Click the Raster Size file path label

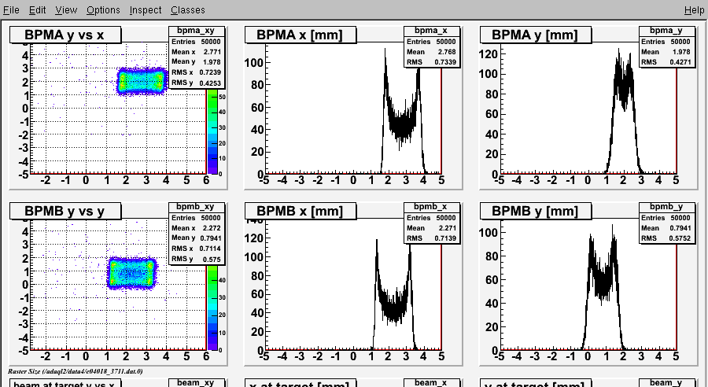[x=75, y=371]
